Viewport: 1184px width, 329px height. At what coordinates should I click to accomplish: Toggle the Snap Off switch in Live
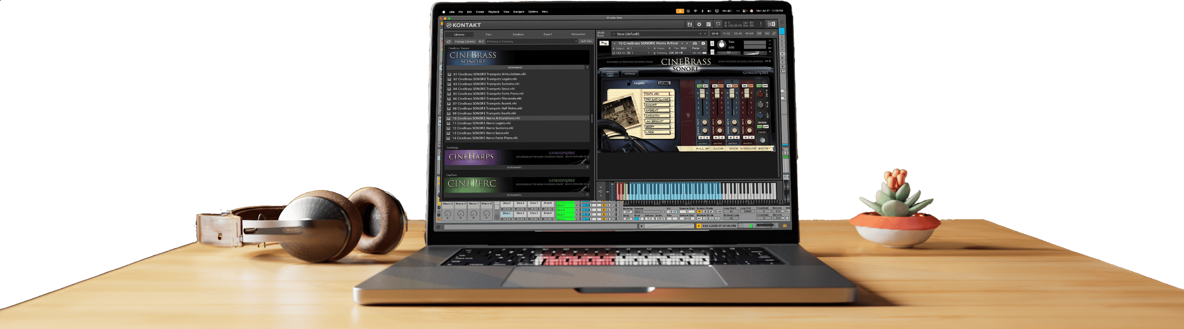[628, 219]
